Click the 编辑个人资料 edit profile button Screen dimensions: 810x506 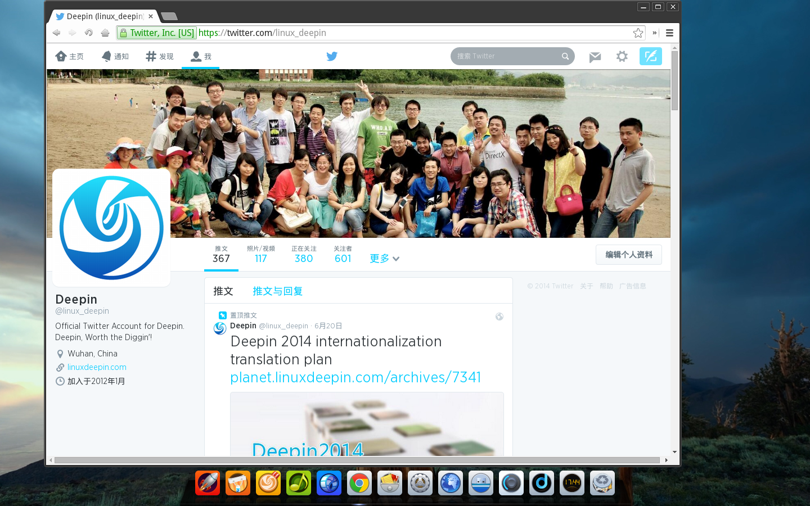coord(629,255)
